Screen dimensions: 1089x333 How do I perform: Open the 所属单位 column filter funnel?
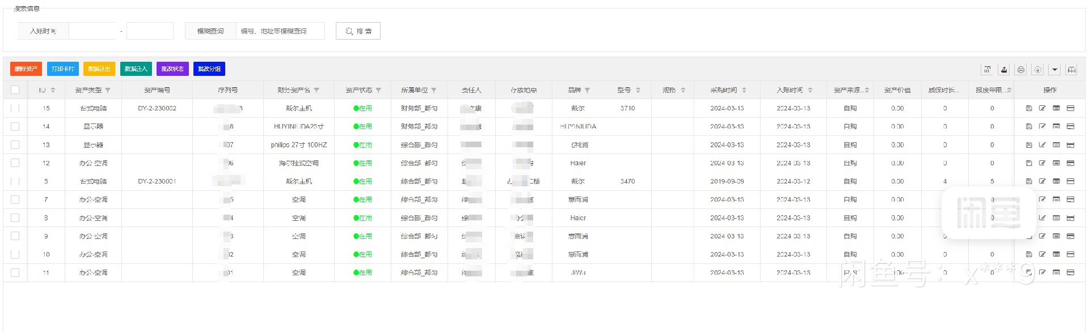click(x=434, y=90)
